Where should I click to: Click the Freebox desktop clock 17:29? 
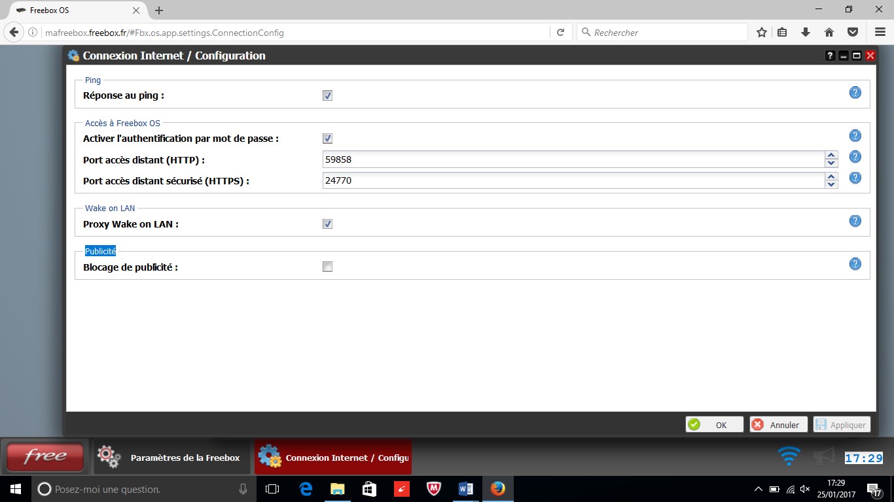864,458
